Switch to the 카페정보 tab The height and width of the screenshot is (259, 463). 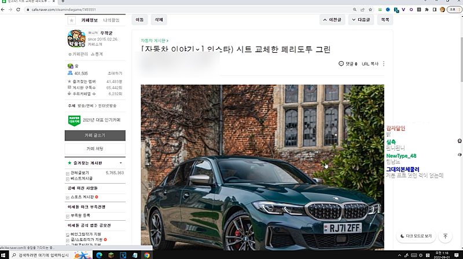coord(90,20)
